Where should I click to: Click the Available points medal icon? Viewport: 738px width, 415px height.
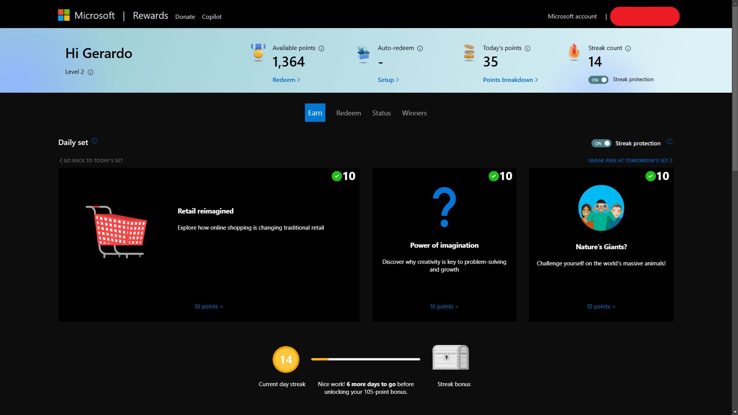tap(258, 53)
